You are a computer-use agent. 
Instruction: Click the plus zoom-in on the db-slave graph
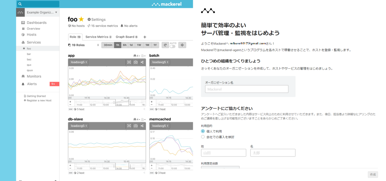click(70, 165)
